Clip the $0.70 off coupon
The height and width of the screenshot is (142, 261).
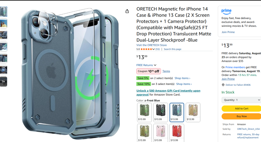click(149, 71)
